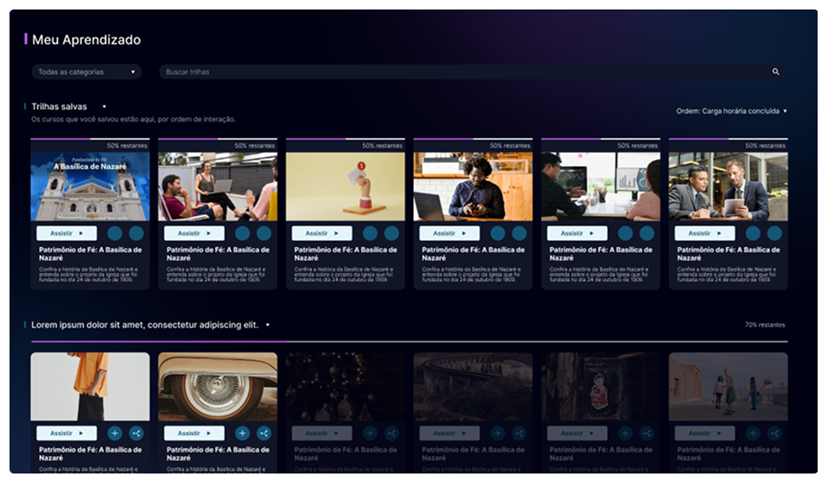Click dimmed Assistir on the skateboarders card
This screenshot has width=828, height=483.
coord(705,434)
